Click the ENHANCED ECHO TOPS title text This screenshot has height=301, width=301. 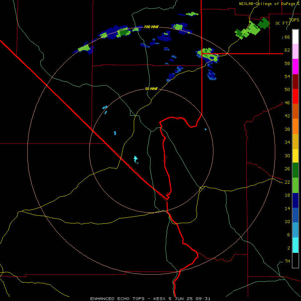(117, 299)
